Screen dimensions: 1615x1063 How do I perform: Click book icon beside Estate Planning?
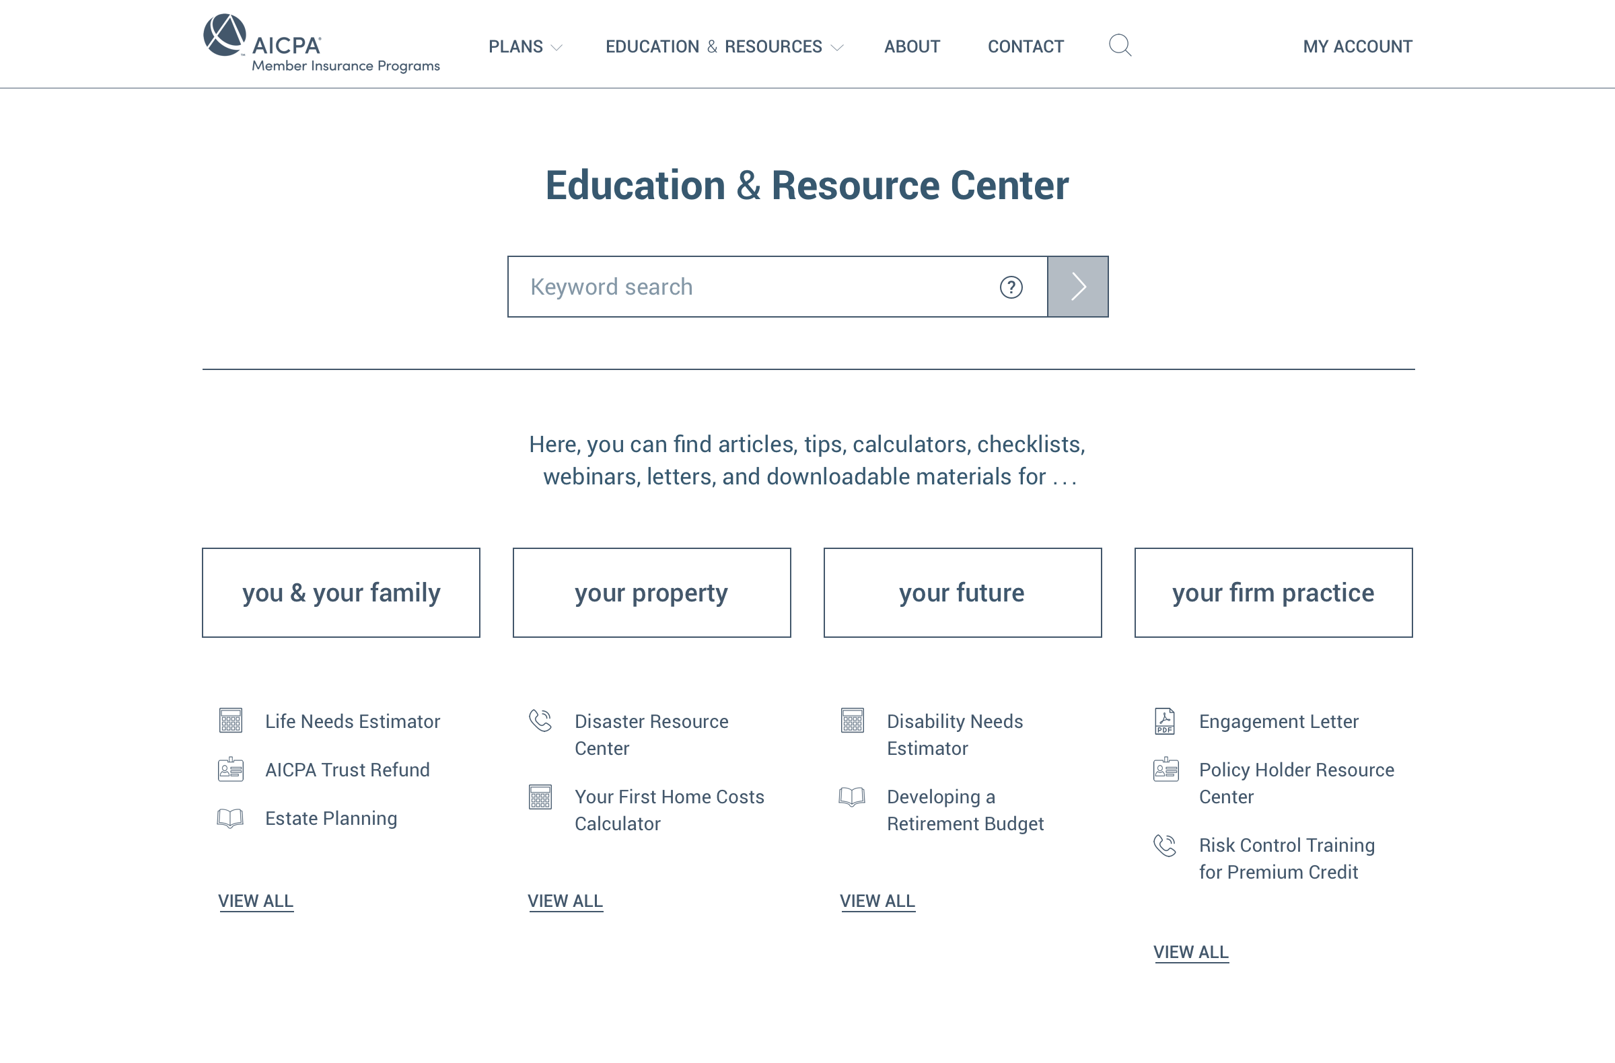(230, 818)
